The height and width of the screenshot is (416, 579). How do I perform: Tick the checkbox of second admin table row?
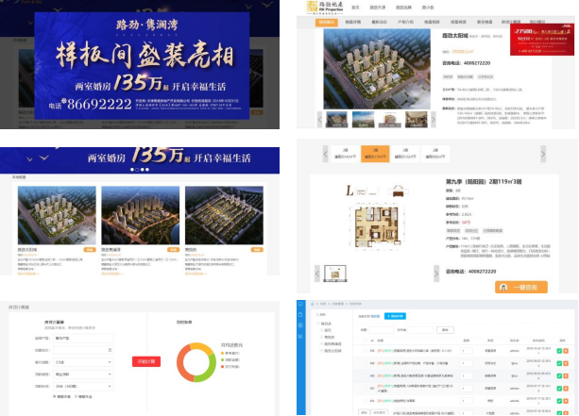click(366, 363)
